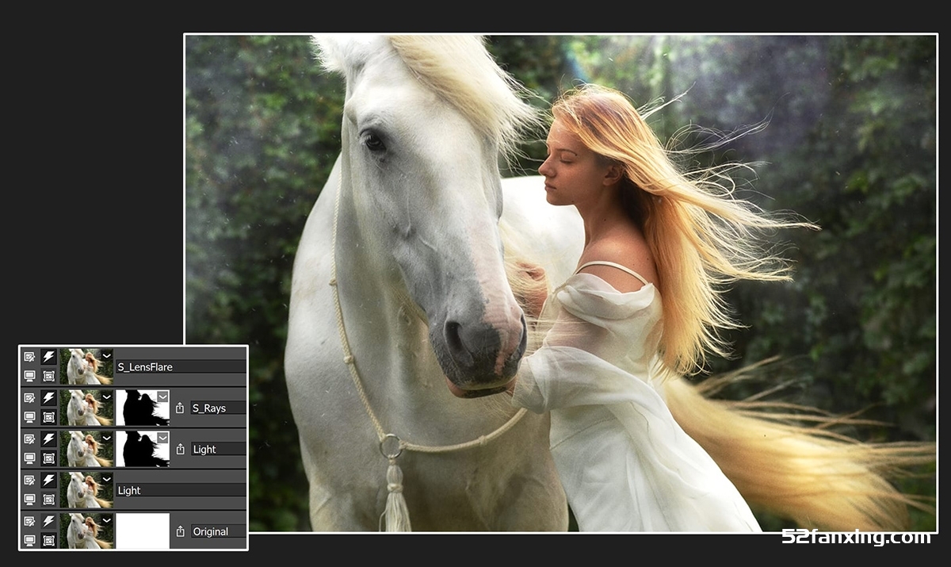The width and height of the screenshot is (951, 567).
Task: Open the S_LensFlare image thumbnail dropdown chevron
Action: (x=107, y=355)
